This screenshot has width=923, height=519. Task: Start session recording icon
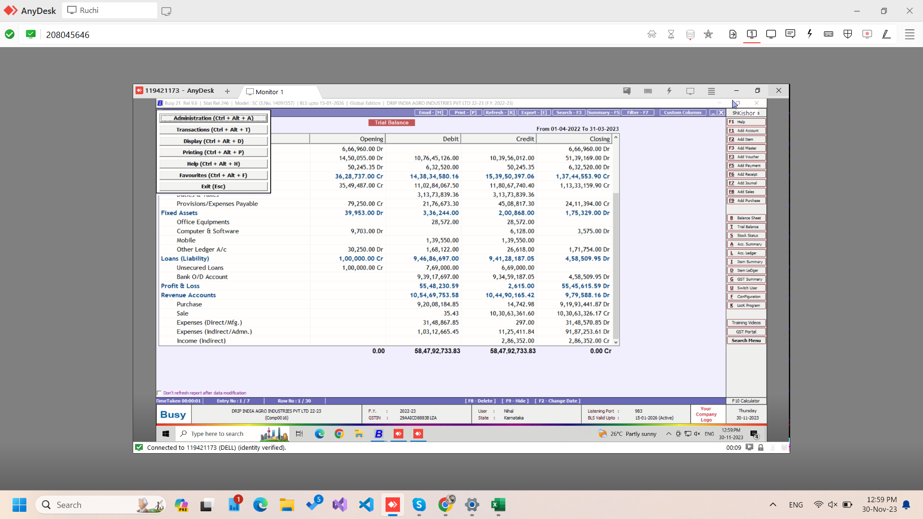pos(867,34)
